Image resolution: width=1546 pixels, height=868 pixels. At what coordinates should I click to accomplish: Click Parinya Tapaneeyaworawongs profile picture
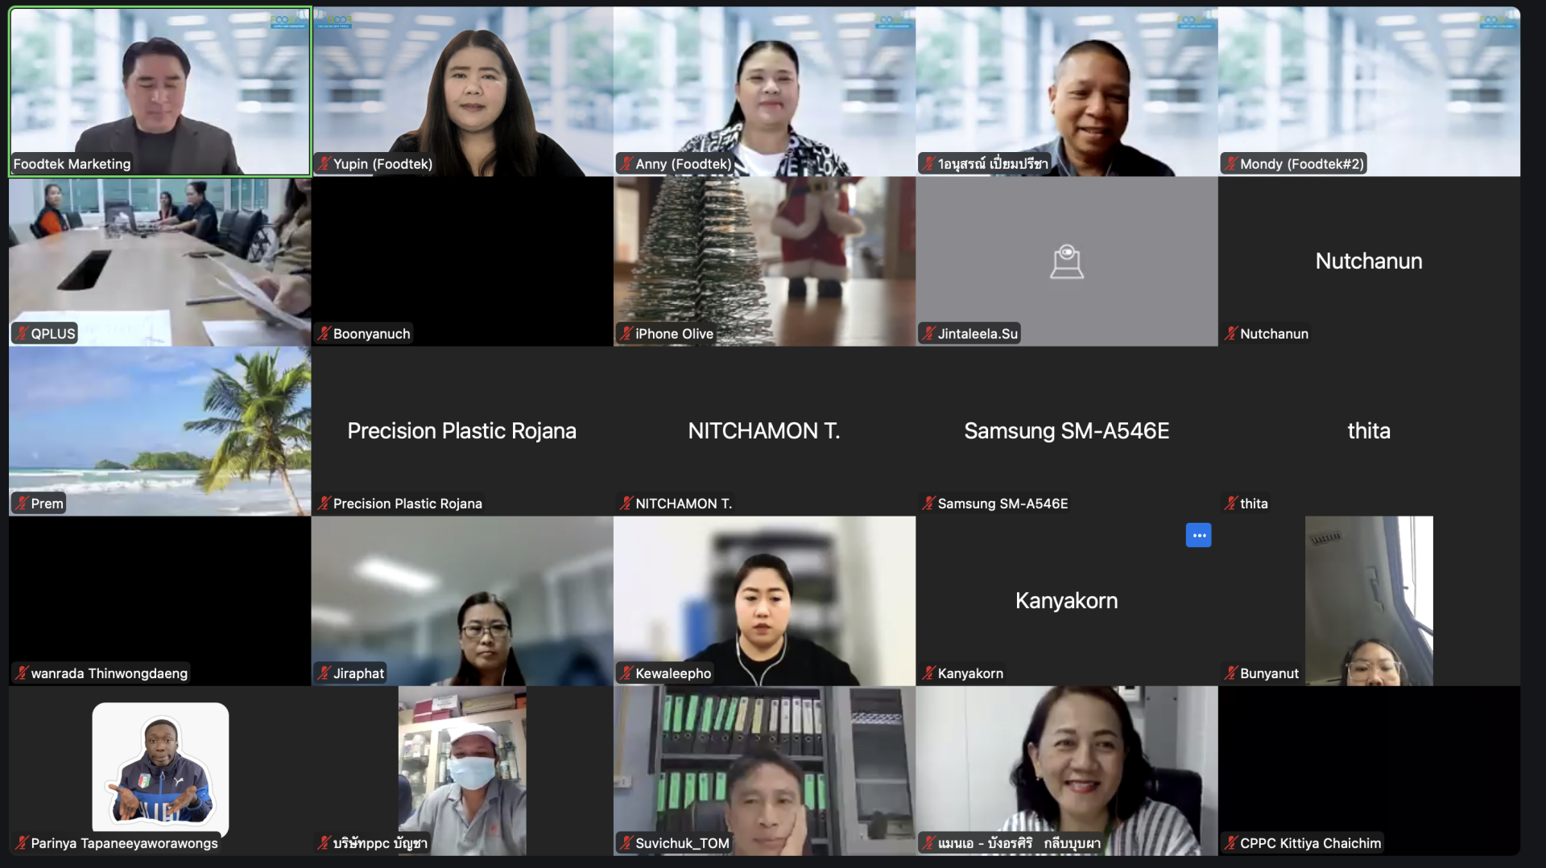coord(160,767)
